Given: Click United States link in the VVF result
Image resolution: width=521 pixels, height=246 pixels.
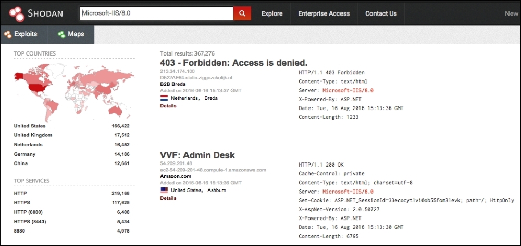Looking at the screenshot, I should pyautogui.click(x=186, y=190).
